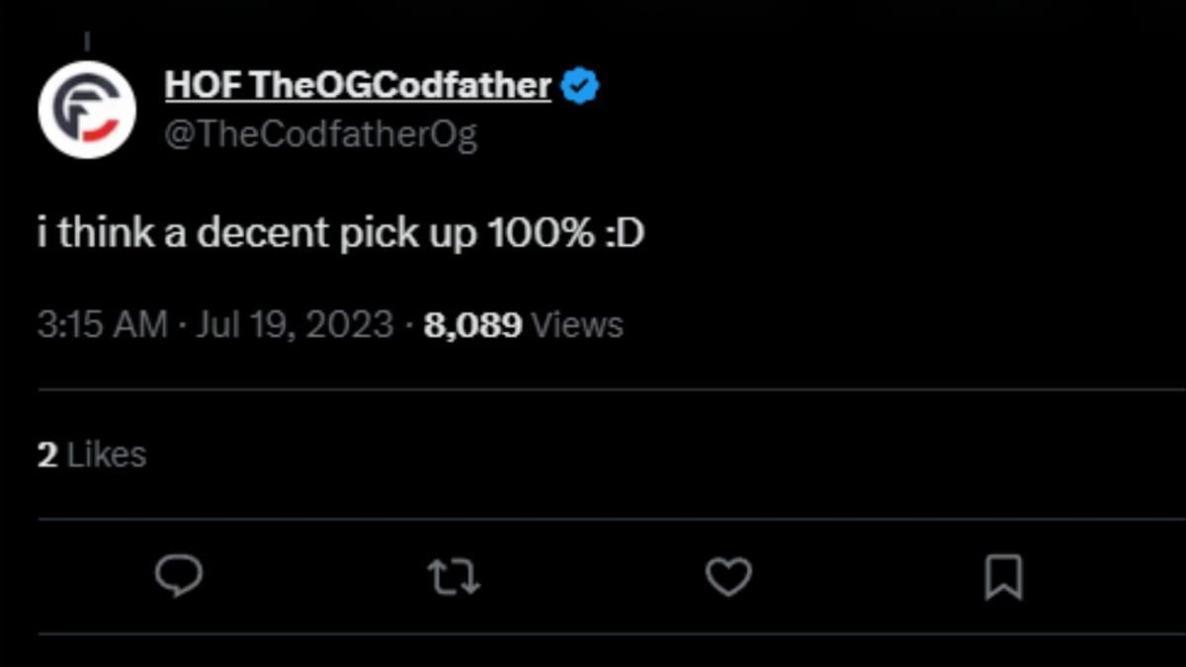
Task: Click the :D emoticon in the tweet
Action: [624, 234]
